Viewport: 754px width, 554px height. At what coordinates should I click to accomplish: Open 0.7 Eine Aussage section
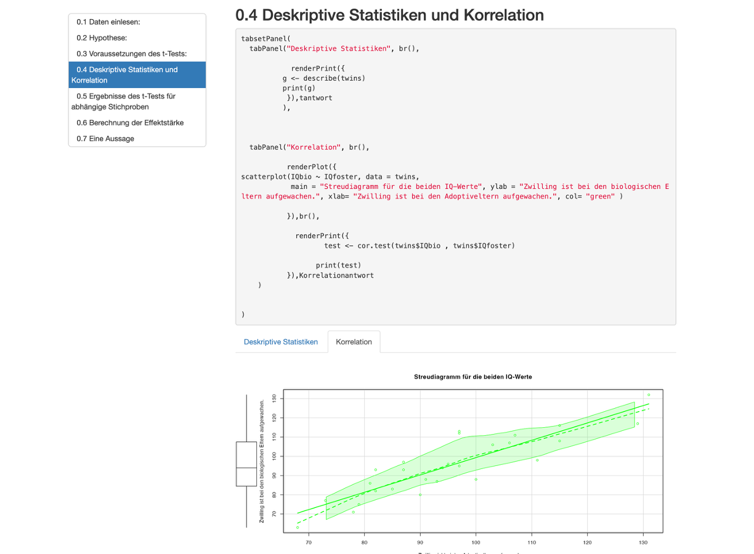[x=105, y=139]
